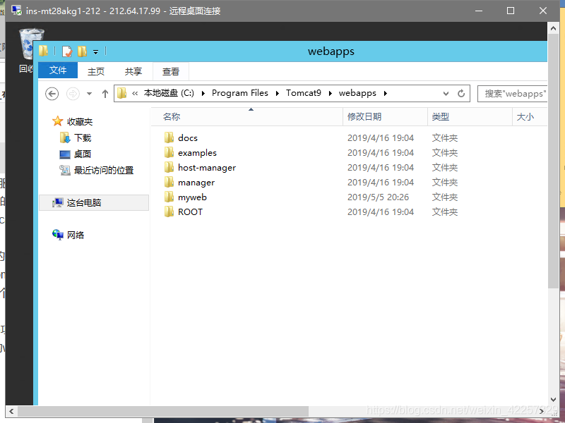
Task: Click the examples folder name
Action: [x=197, y=153]
